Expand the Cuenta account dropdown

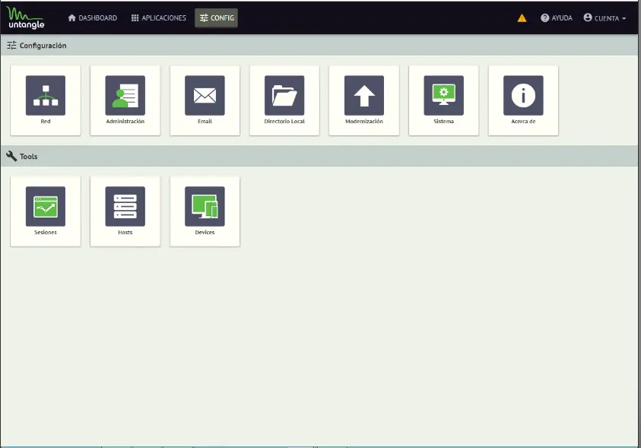click(x=605, y=18)
